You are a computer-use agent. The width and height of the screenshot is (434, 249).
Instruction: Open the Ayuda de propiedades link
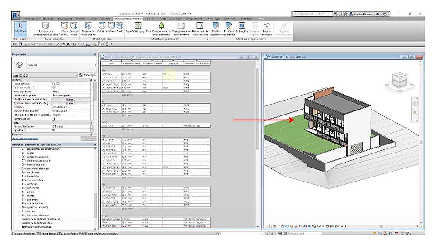pyautogui.click(x=25, y=139)
